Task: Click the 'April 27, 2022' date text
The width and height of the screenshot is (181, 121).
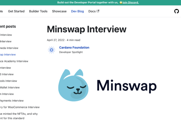Action: (x=56, y=40)
